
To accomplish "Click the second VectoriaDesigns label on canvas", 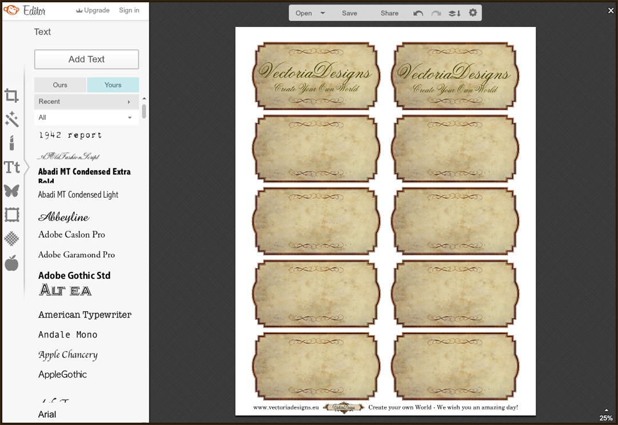I will click(x=455, y=75).
